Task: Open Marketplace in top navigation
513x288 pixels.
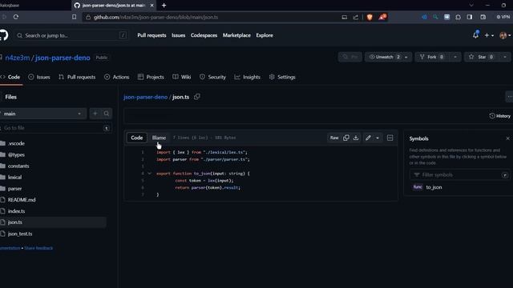Action: pos(236,35)
